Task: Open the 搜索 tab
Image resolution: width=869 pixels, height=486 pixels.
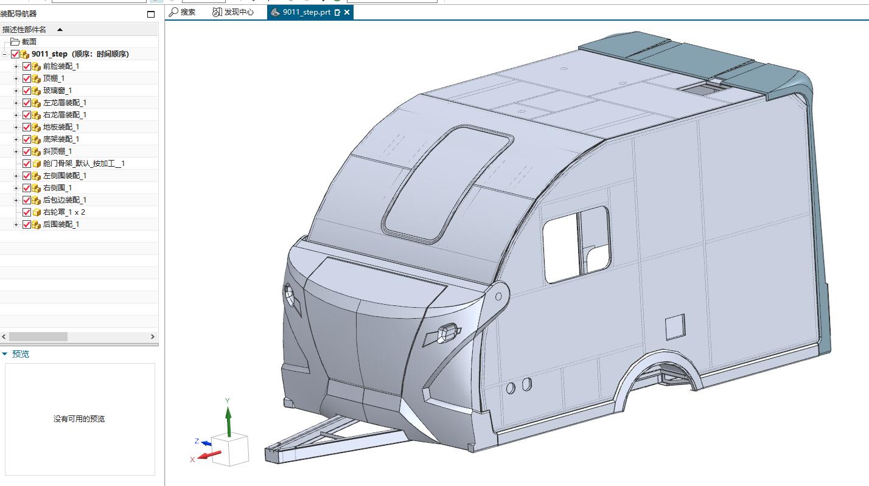Action: click(183, 12)
